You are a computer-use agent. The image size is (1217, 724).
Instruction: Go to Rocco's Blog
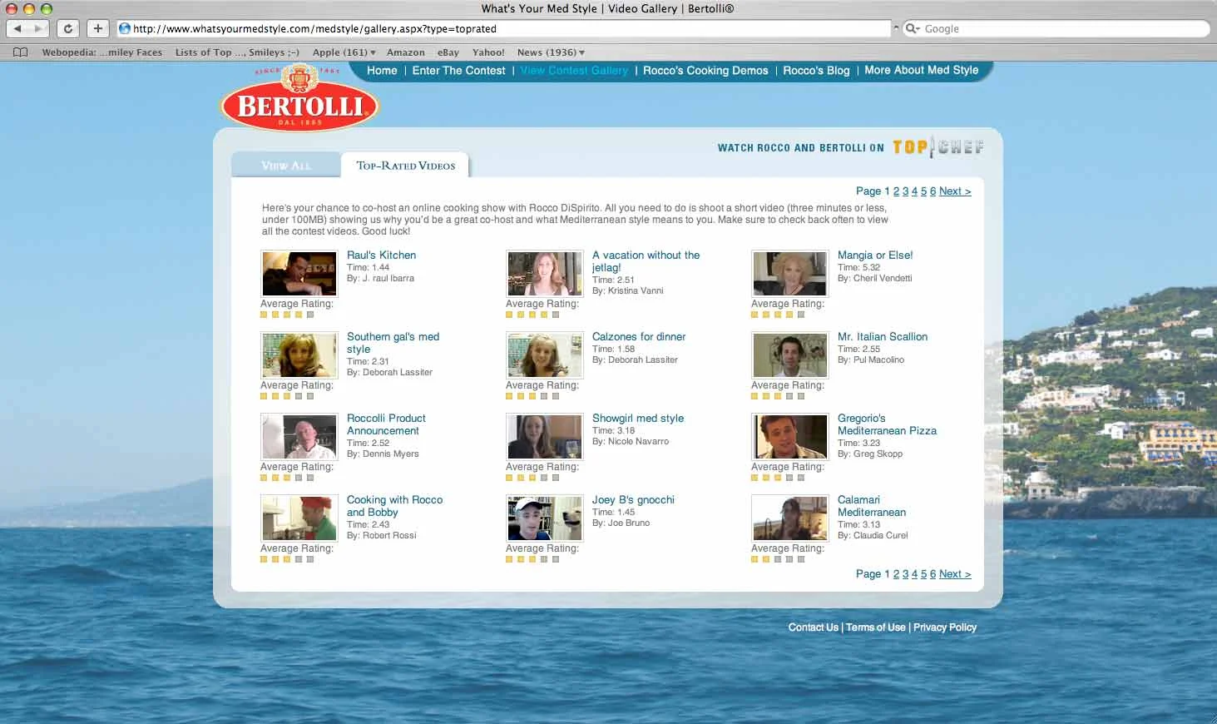click(816, 71)
